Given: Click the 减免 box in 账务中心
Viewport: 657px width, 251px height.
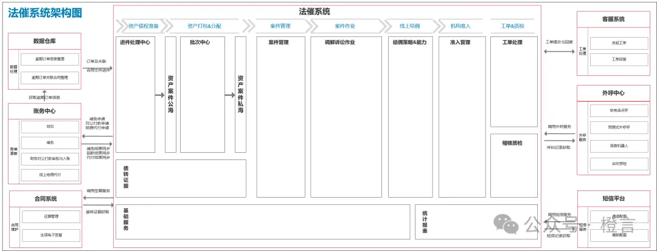Looking at the screenshot, I should pos(50,142).
